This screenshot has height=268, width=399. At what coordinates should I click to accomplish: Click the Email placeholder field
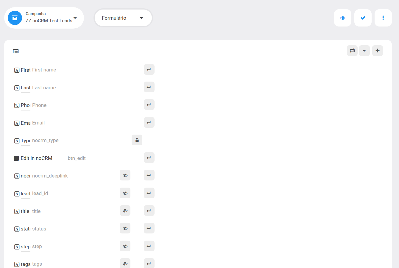[x=38, y=123]
